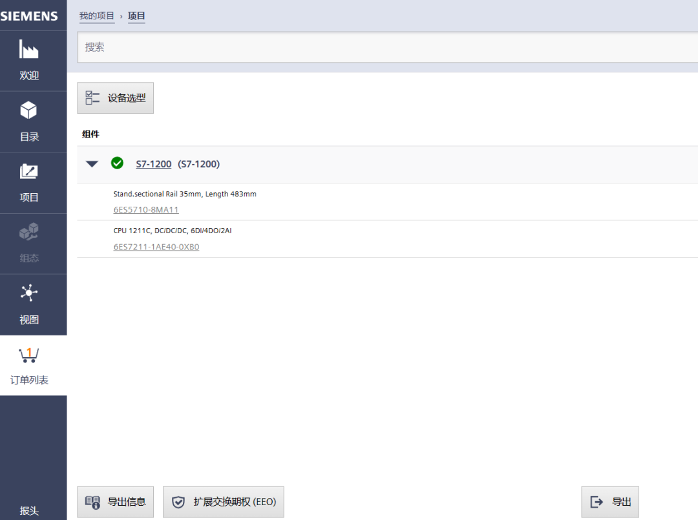The image size is (698, 520).
Task: Open the 订单列表 shopping cart icon
Action: (29, 355)
